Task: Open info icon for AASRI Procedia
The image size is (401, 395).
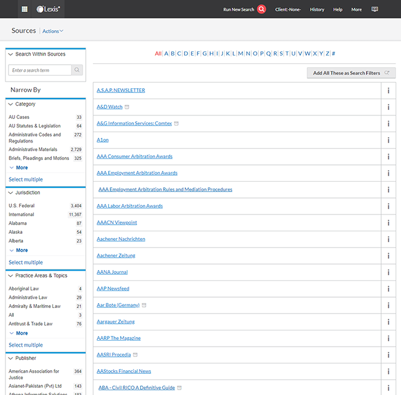Action: (x=388, y=355)
